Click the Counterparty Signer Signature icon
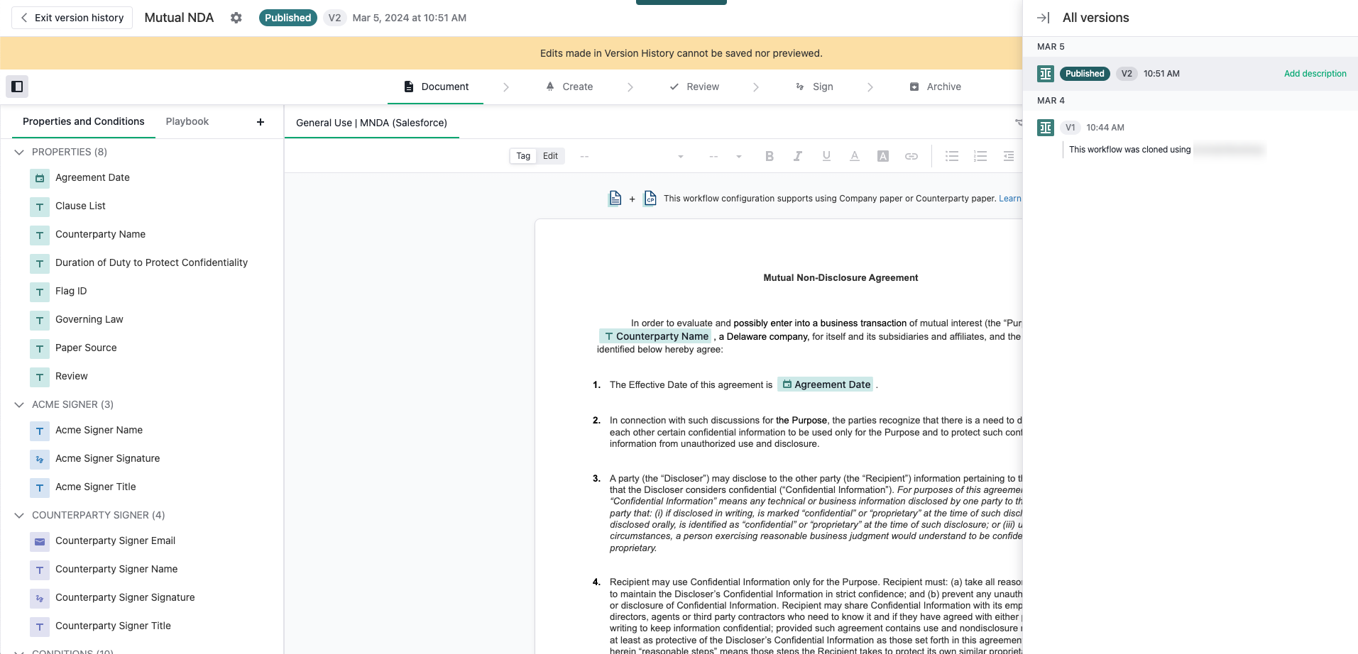 pos(40,598)
